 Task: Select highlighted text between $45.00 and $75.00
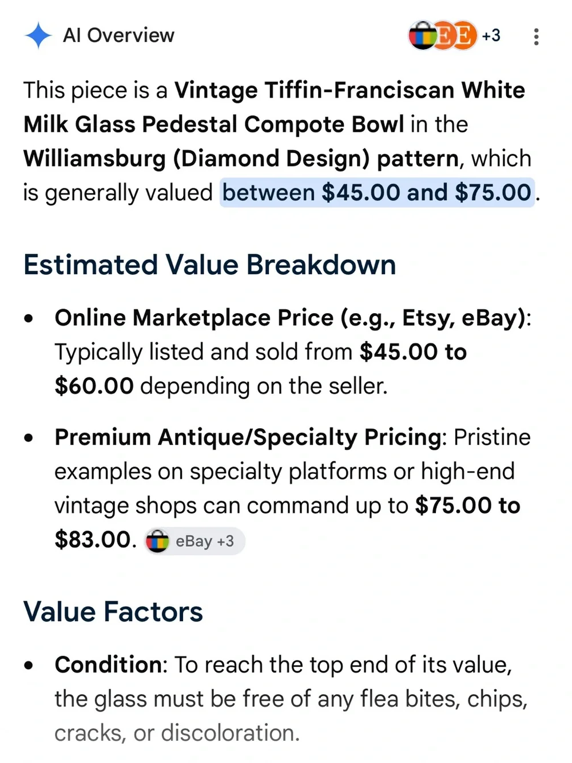pyautogui.click(x=377, y=192)
